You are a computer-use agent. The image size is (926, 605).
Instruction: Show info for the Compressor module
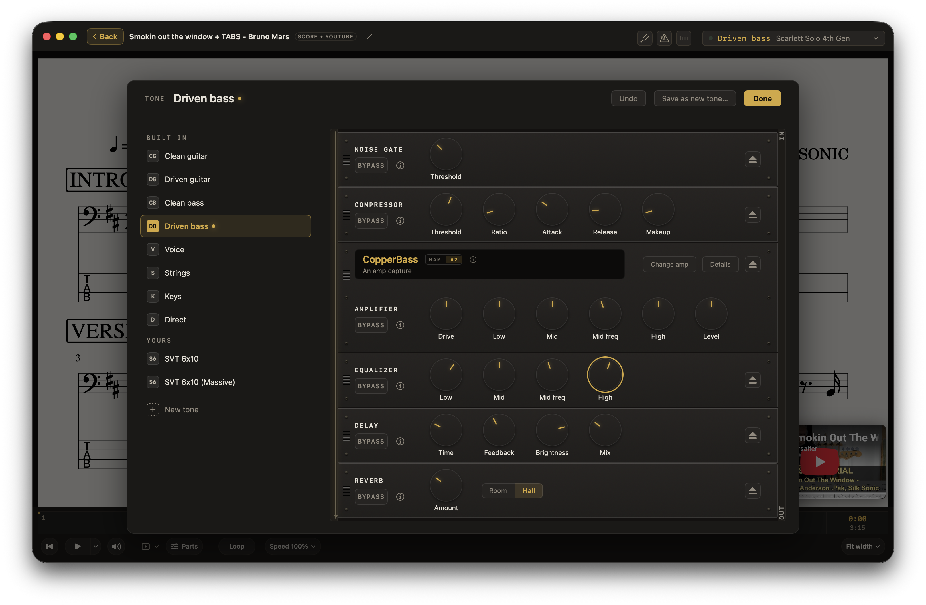[400, 221]
